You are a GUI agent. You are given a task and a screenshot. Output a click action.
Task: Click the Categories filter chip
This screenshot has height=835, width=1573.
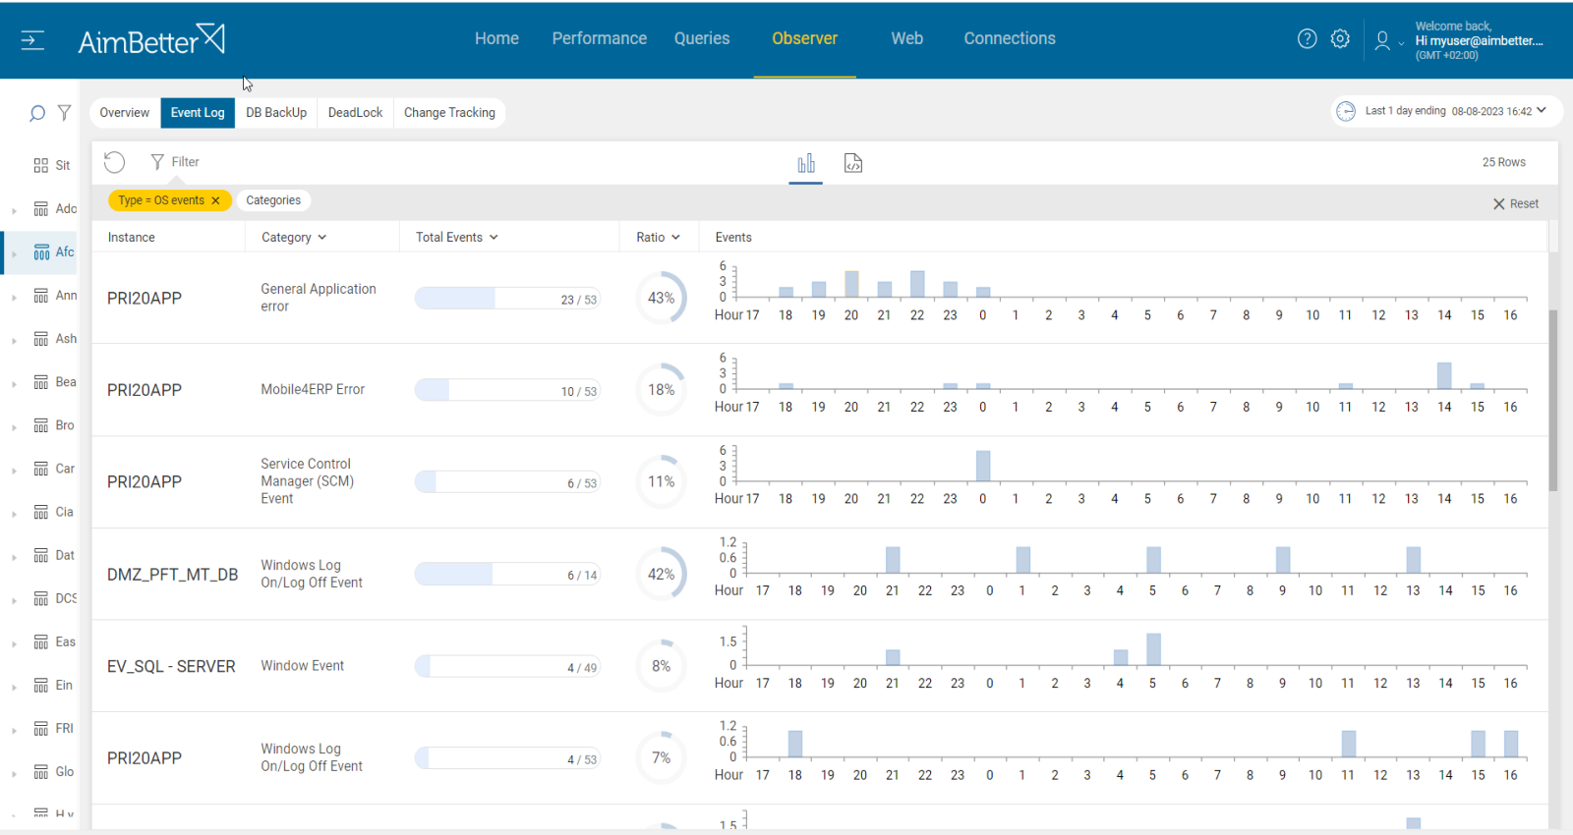[273, 200]
